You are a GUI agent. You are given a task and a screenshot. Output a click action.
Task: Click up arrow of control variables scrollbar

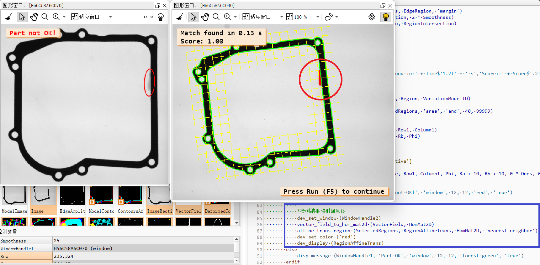(x=237, y=239)
